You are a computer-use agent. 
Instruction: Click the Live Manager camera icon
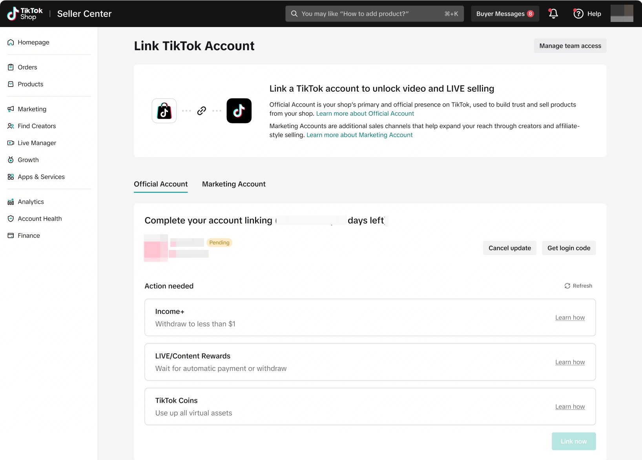click(11, 143)
